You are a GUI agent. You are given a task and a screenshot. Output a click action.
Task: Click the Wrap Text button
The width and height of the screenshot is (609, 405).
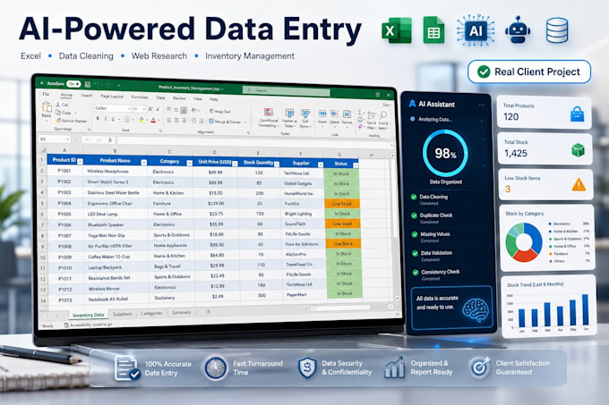219,112
